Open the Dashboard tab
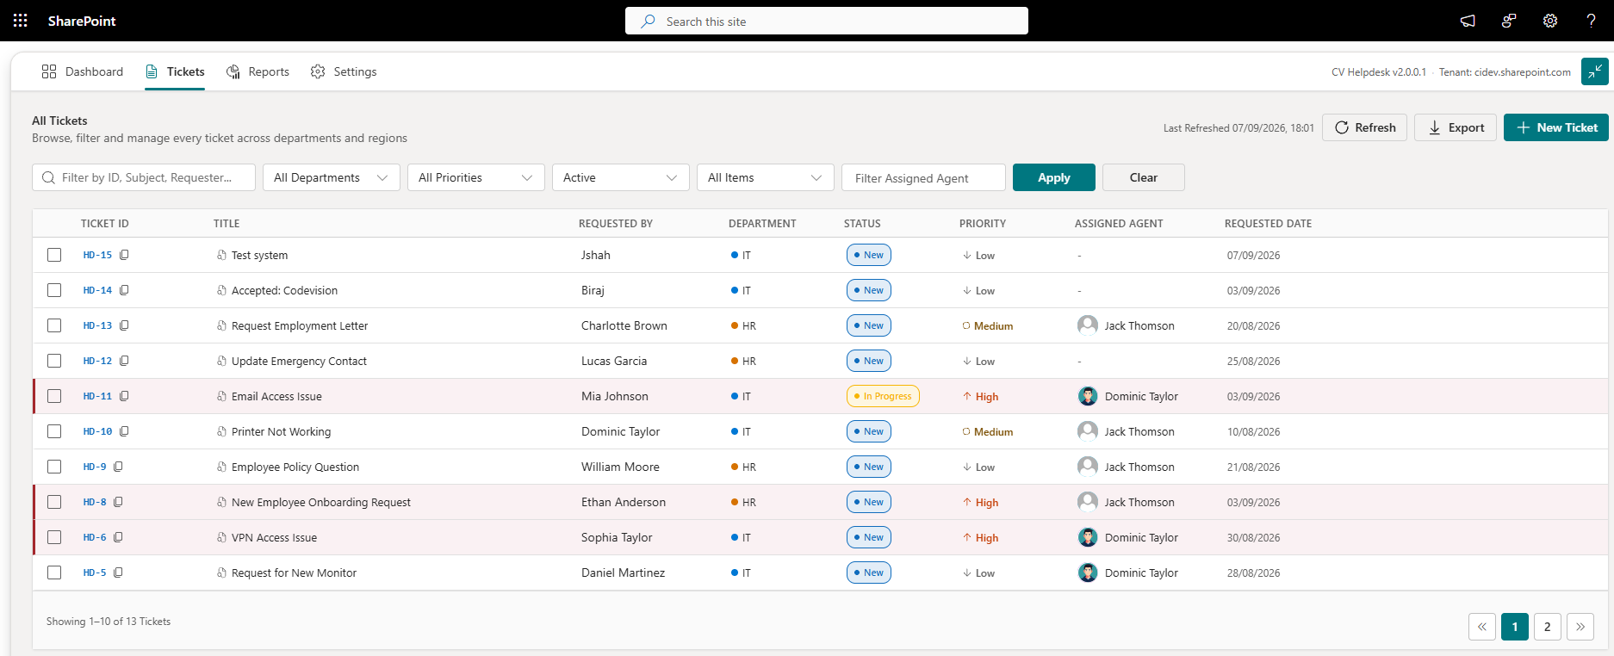This screenshot has height=656, width=1614. click(83, 71)
